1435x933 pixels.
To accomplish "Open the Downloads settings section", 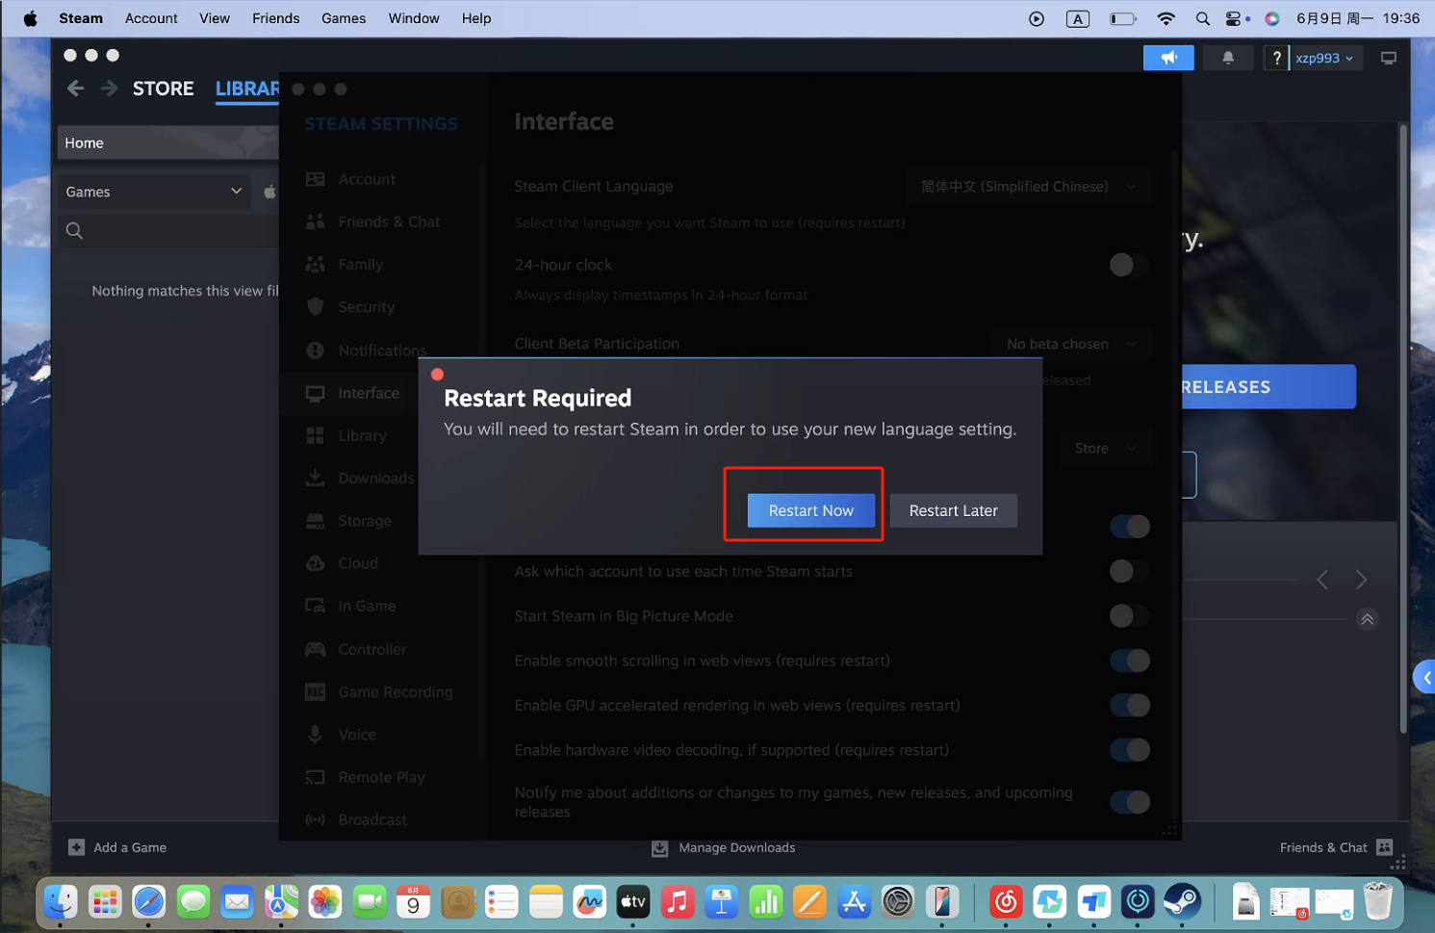I will [375, 479].
